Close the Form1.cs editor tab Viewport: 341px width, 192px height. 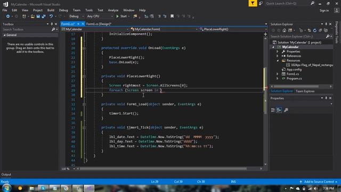pyautogui.click(x=83, y=24)
